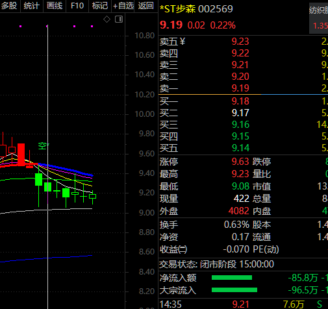
Task: Open the F10 company info
Action: click(77, 6)
